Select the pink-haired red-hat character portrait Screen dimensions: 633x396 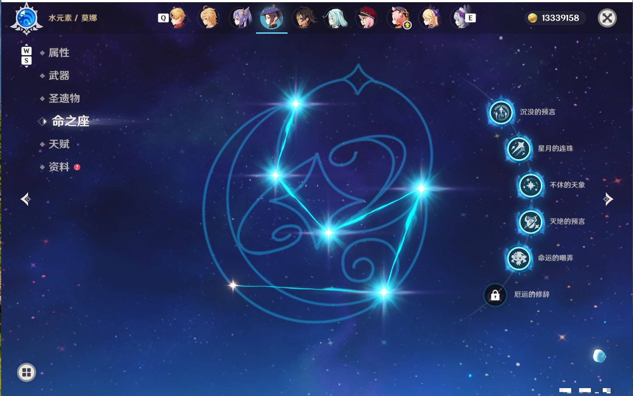pos(366,18)
